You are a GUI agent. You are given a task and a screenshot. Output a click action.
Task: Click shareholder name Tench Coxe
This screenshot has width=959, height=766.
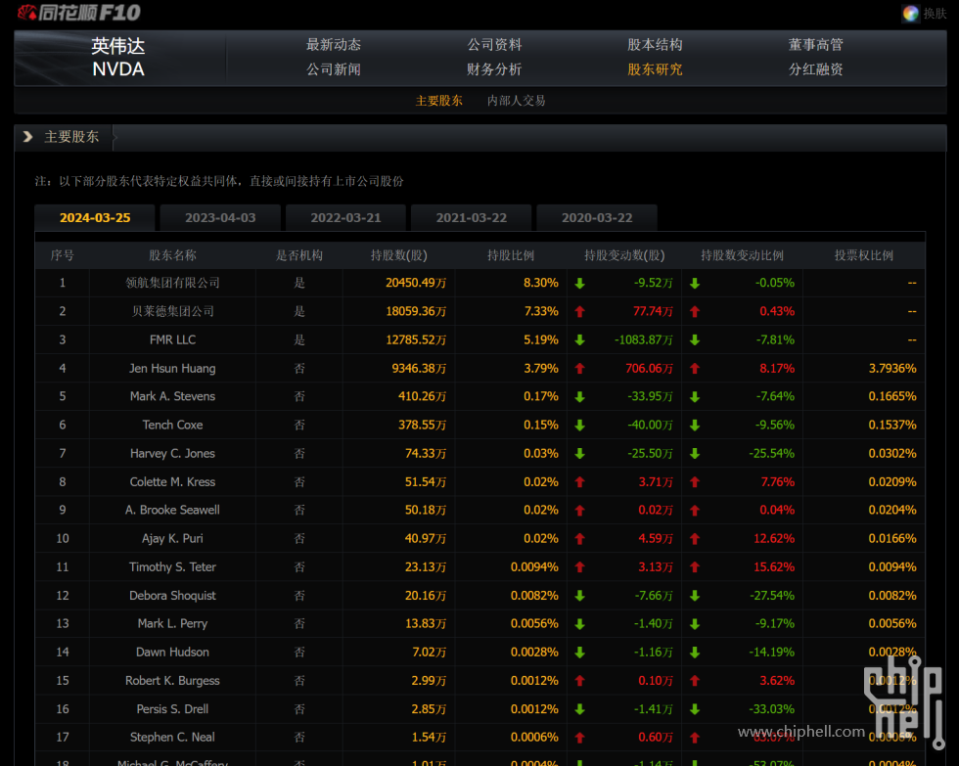tap(172, 426)
